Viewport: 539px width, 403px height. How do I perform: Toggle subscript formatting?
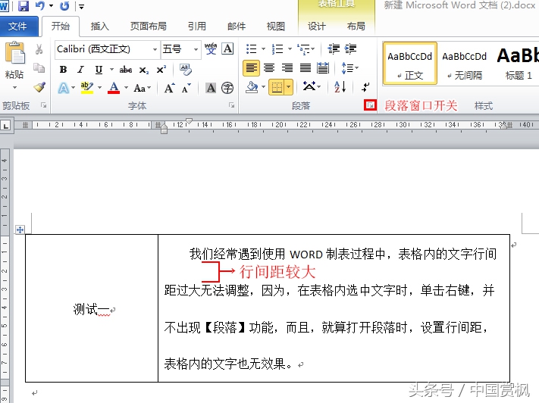[x=144, y=70]
